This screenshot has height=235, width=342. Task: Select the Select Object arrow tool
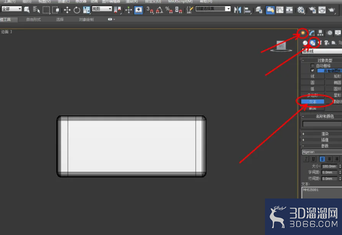tap(27, 10)
